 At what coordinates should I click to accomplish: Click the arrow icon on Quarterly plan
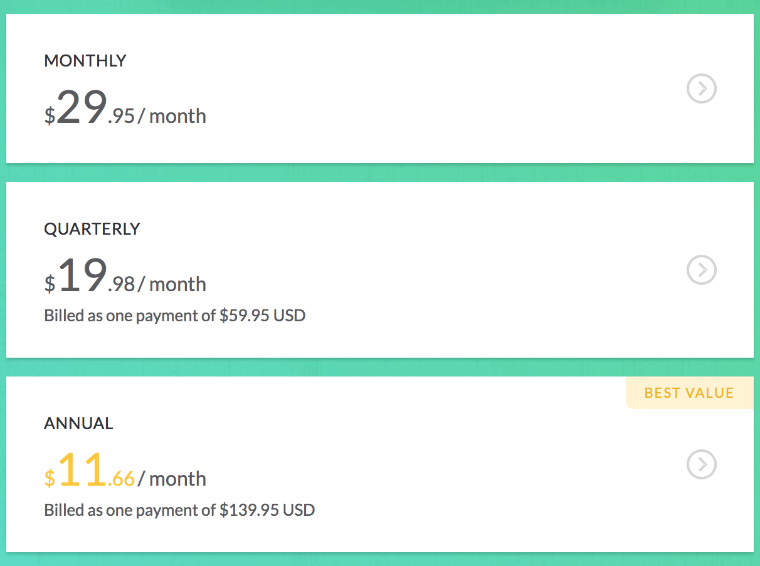(701, 270)
